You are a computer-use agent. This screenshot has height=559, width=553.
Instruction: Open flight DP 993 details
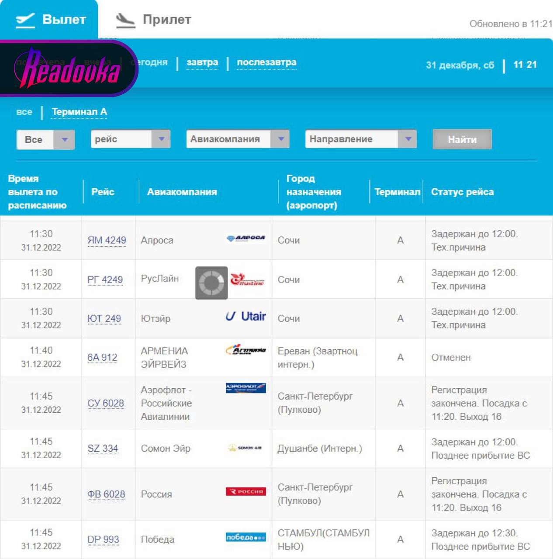(x=103, y=539)
